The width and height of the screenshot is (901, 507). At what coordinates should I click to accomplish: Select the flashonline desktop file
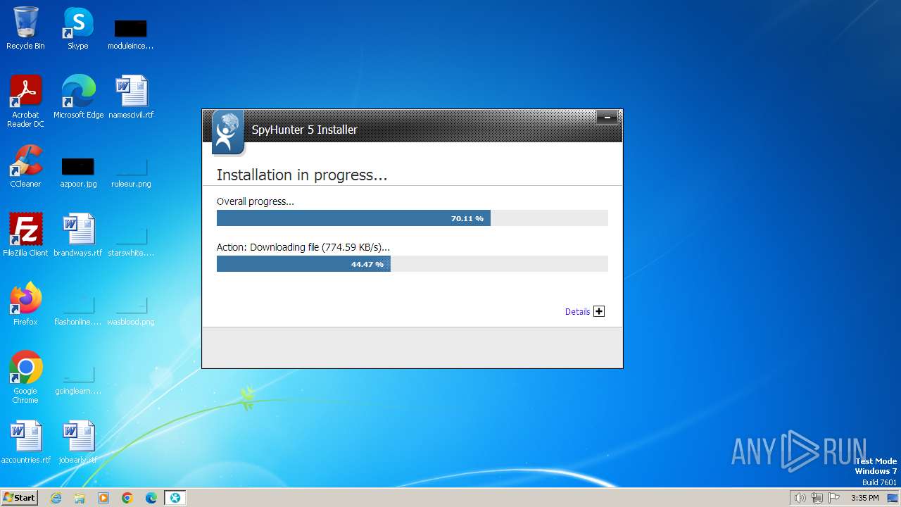click(x=78, y=311)
